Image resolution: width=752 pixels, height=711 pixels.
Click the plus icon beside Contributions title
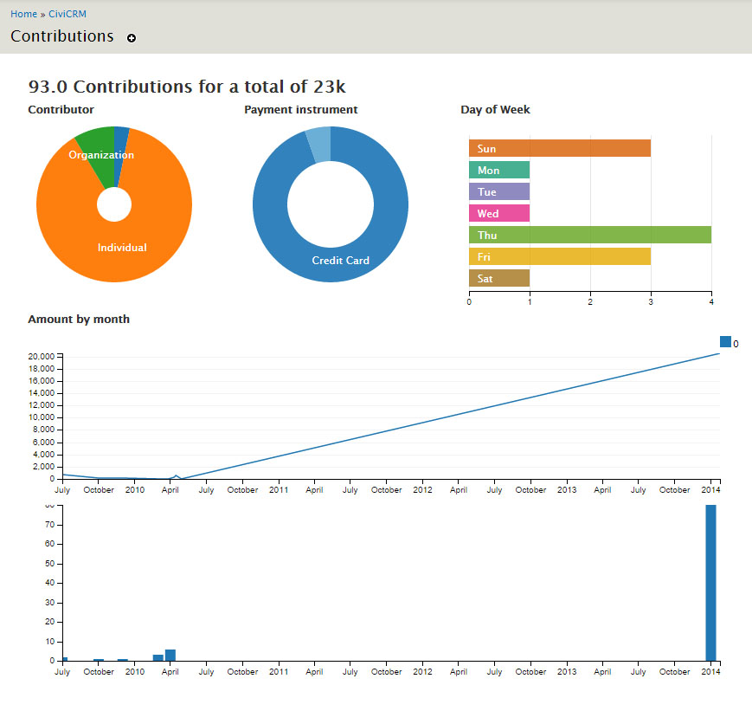[132, 38]
